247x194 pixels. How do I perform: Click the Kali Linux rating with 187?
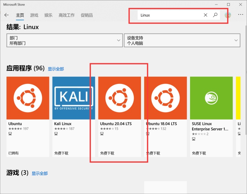click(64, 129)
